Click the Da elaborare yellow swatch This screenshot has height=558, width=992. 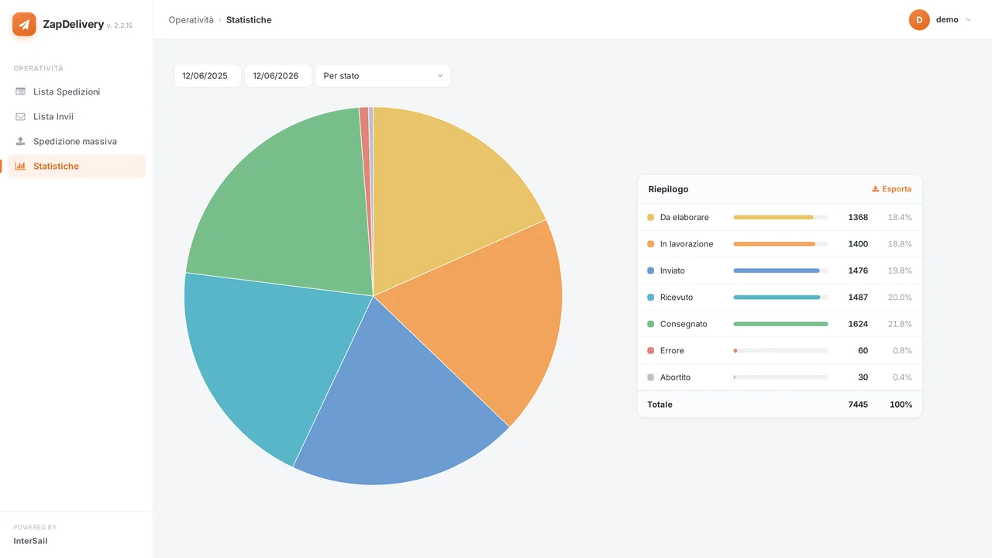(651, 218)
